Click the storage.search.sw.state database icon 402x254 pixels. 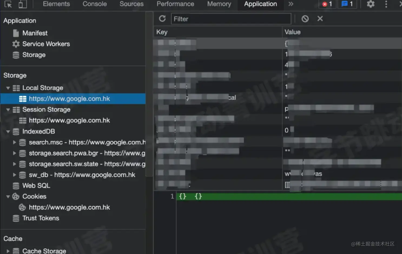22,164
